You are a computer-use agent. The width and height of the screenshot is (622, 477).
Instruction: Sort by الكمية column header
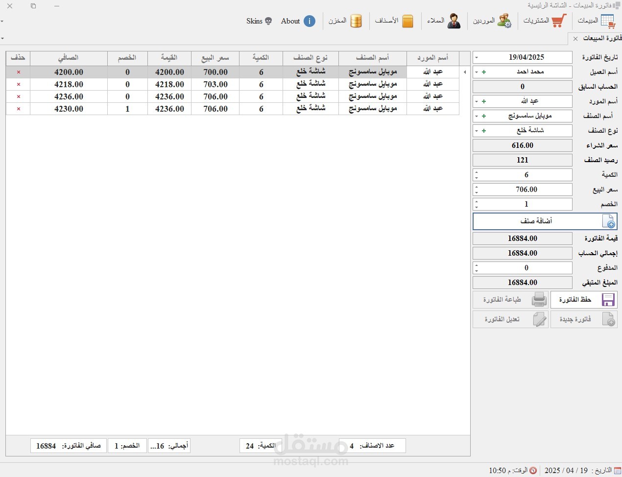[x=261, y=58]
